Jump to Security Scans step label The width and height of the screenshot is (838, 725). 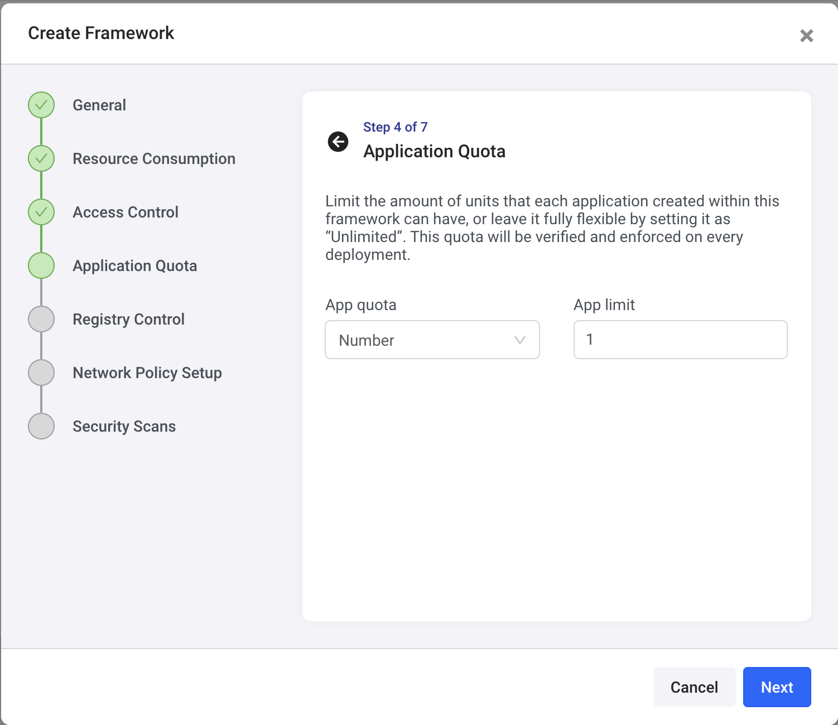(124, 426)
